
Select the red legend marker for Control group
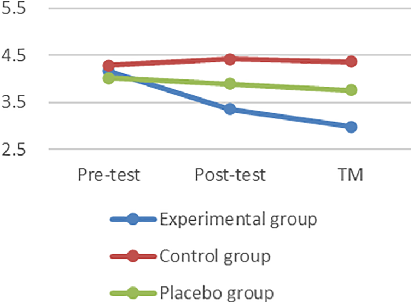coord(132,256)
